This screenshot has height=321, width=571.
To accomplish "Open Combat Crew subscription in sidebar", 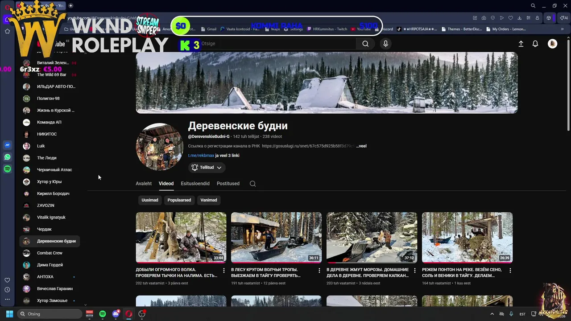I will 50,253.
